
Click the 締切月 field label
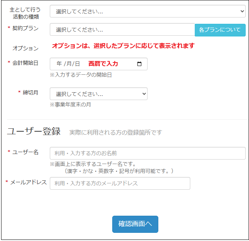click(30, 92)
